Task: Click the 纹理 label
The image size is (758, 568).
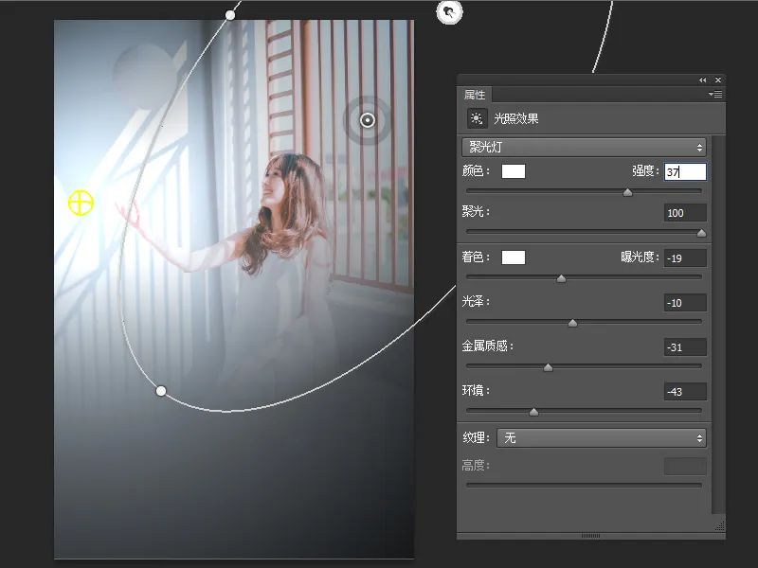Action: pos(477,437)
